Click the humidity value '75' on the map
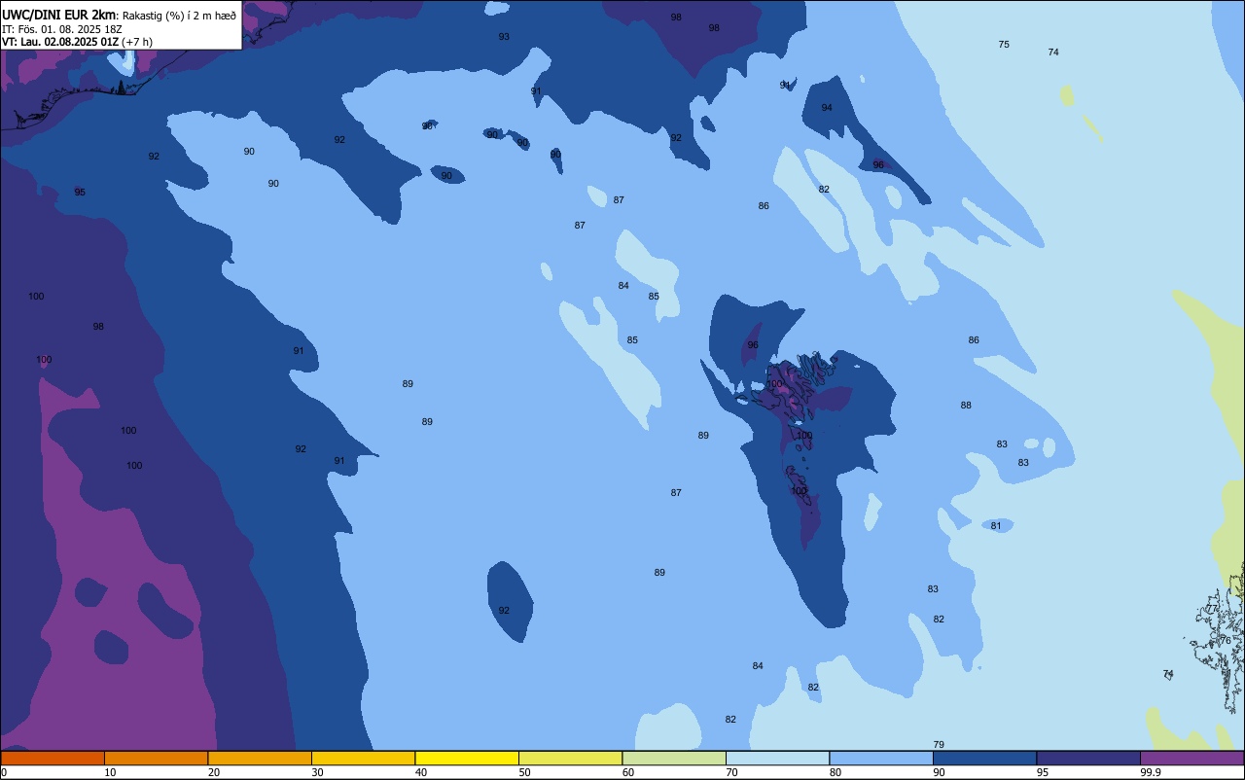The width and height of the screenshot is (1245, 780). point(1004,45)
